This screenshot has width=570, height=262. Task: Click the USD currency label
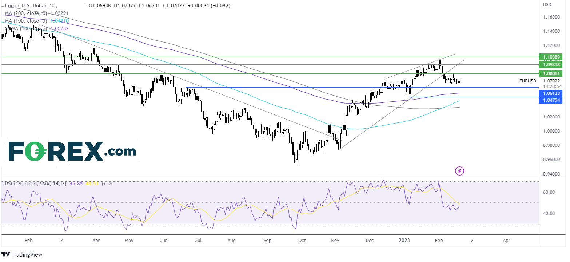click(x=547, y=5)
